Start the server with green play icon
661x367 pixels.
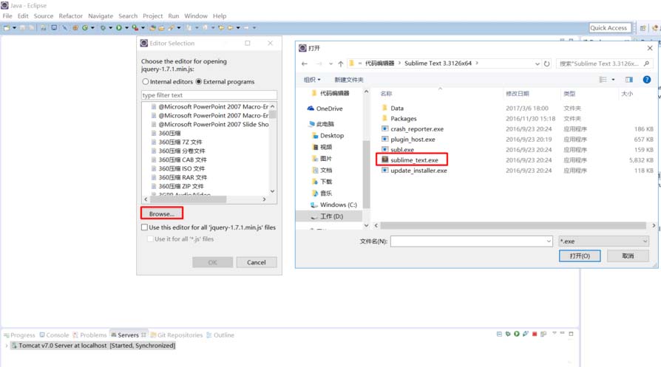click(516, 334)
